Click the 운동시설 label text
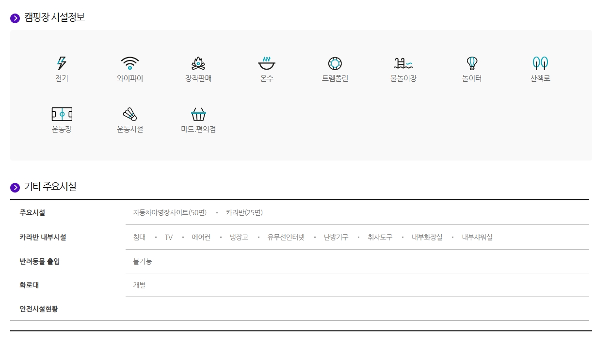This screenshot has height=342, width=611. pyautogui.click(x=130, y=129)
